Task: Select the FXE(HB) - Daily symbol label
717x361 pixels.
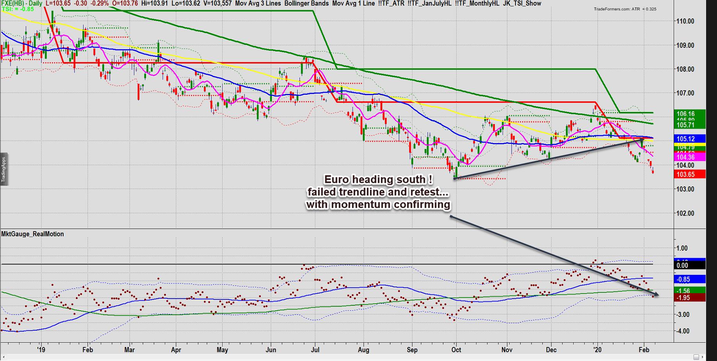Action: click(22, 3)
